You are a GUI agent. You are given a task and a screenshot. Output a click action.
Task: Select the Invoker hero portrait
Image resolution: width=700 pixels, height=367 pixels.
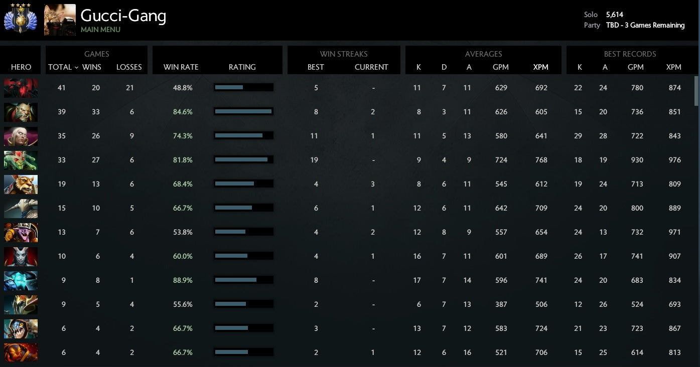point(21,136)
